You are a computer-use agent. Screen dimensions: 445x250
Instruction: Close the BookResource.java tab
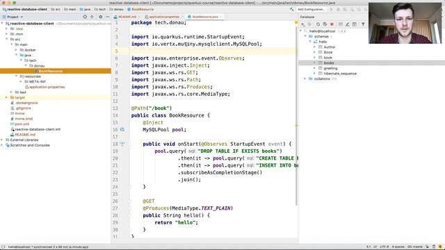220,17
